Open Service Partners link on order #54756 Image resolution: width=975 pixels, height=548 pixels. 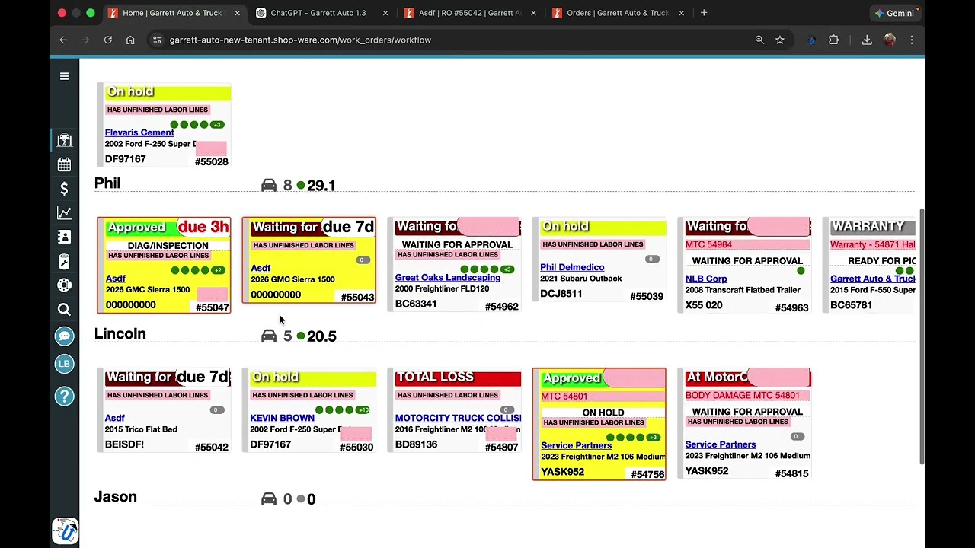[576, 445]
